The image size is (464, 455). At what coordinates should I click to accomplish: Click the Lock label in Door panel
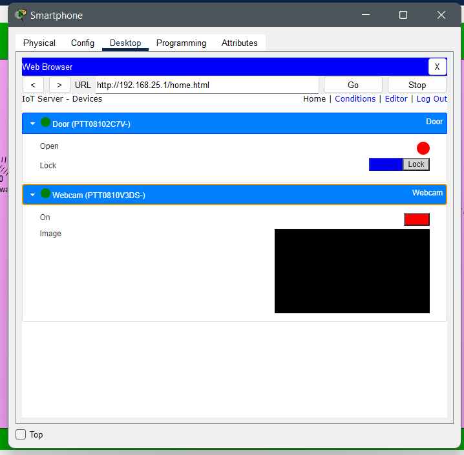[48, 166]
